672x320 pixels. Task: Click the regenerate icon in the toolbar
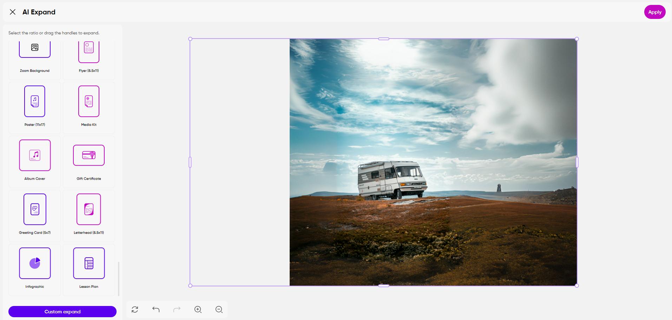[135, 309]
